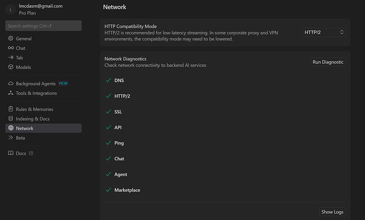This screenshot has width=365, height=220.
Task: Click the Tab arrow icon in sidebar
Action: pos(11,58)
